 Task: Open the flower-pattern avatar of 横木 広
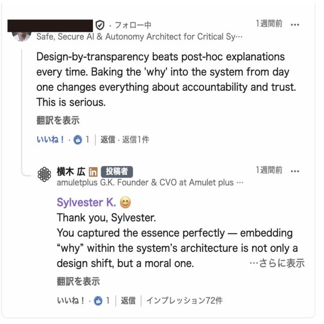(x=44, y=174)
